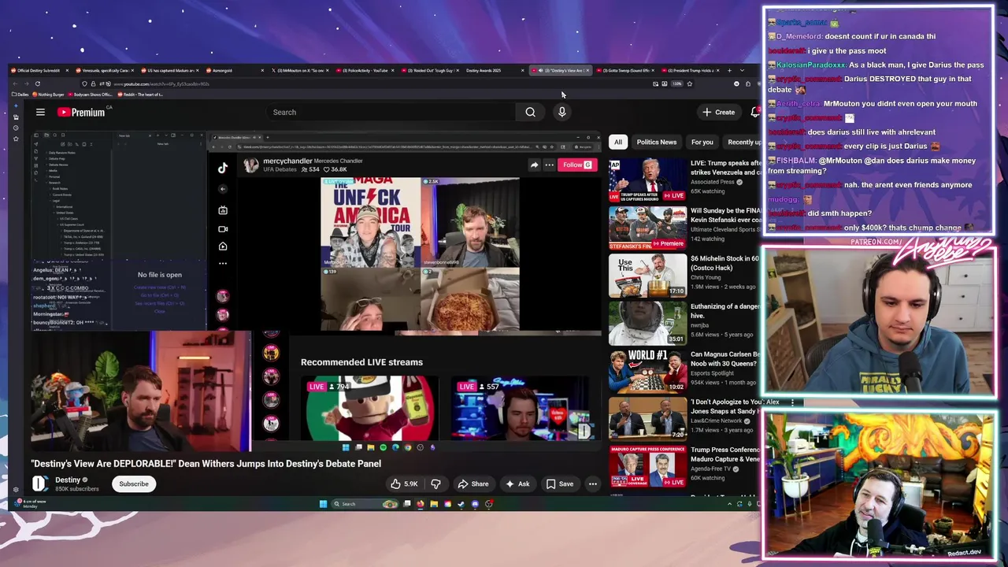This screenshot has height=567, width=1008.
Task: Open Kevin Stefanski Sunday video thumbnail
Action: click(x=647, y=228)
